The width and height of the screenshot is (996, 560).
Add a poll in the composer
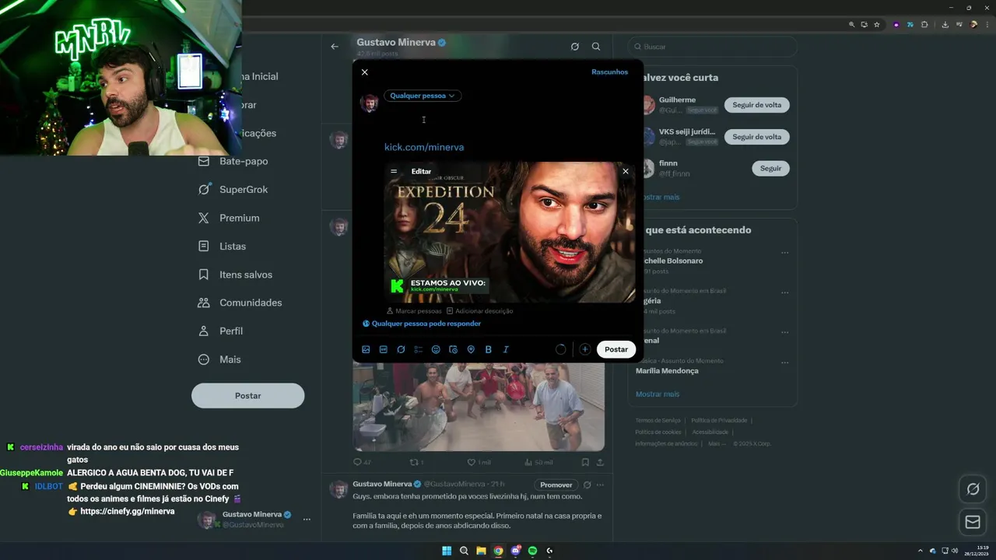coord(419,350)
